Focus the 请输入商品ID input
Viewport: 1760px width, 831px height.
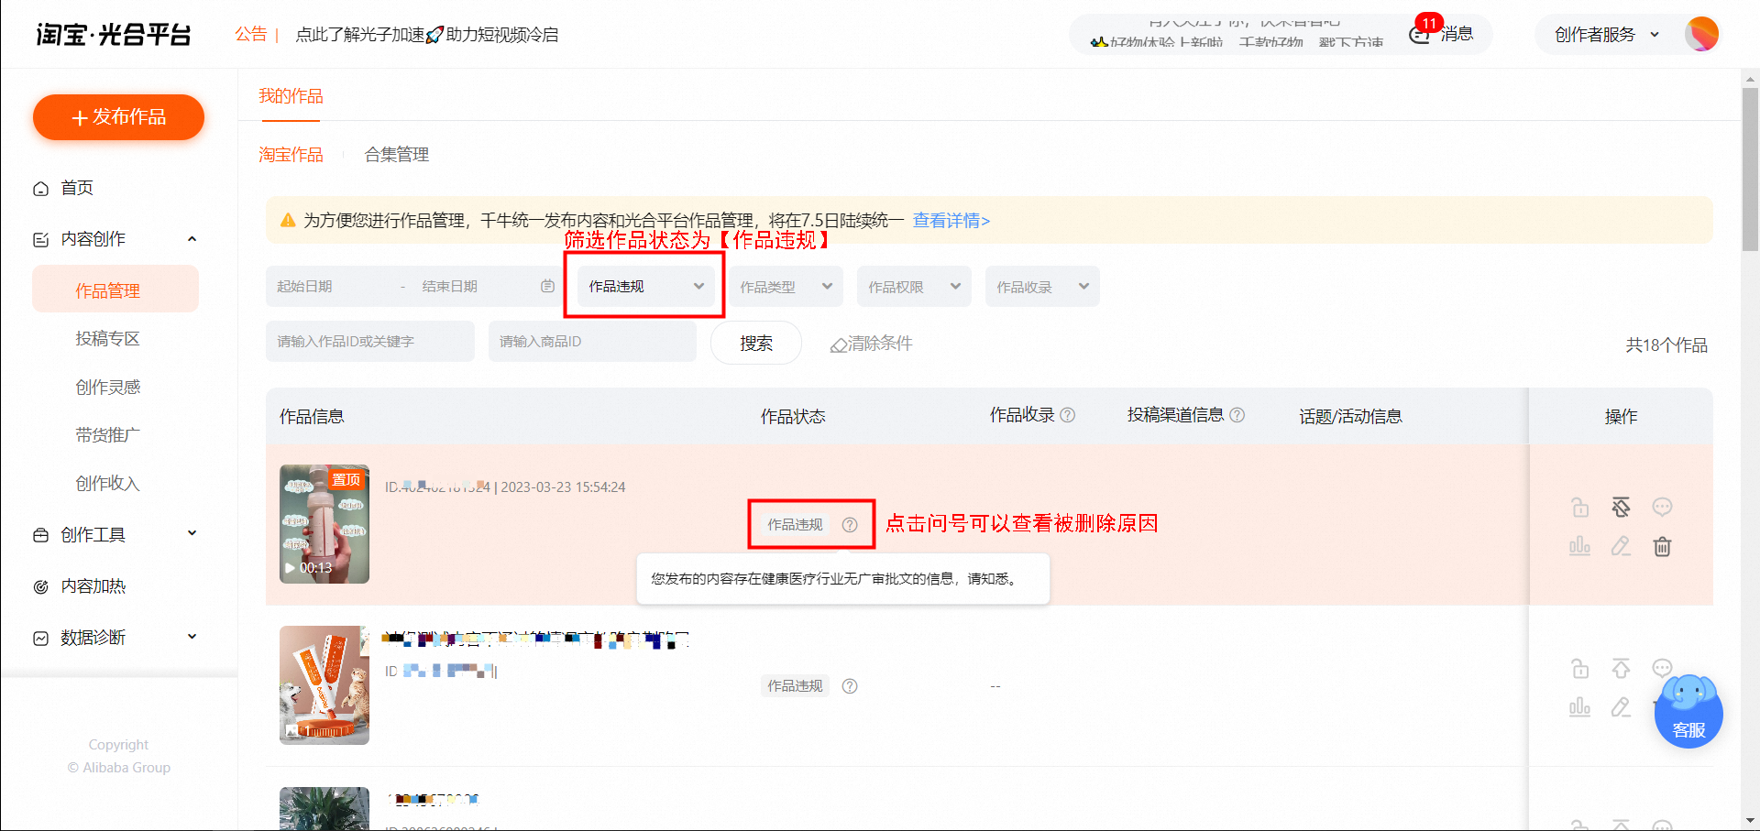pos(592,341)
